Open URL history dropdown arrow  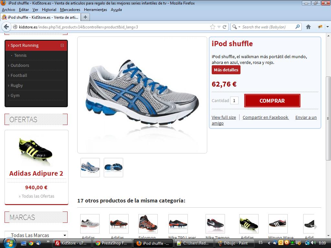click(x=219, y=27)
